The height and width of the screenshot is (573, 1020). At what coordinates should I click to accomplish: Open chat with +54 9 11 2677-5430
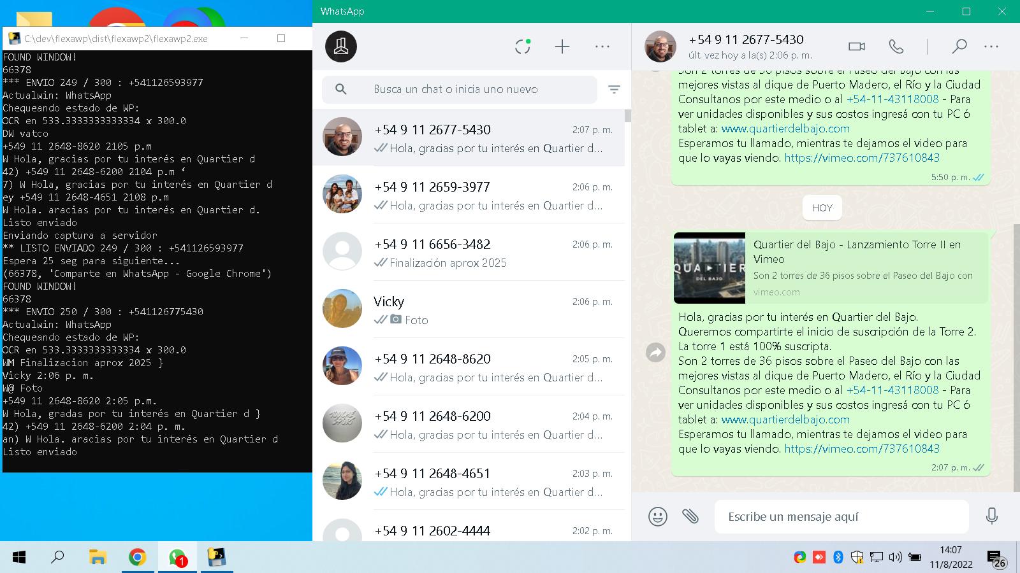coord(469,138)
